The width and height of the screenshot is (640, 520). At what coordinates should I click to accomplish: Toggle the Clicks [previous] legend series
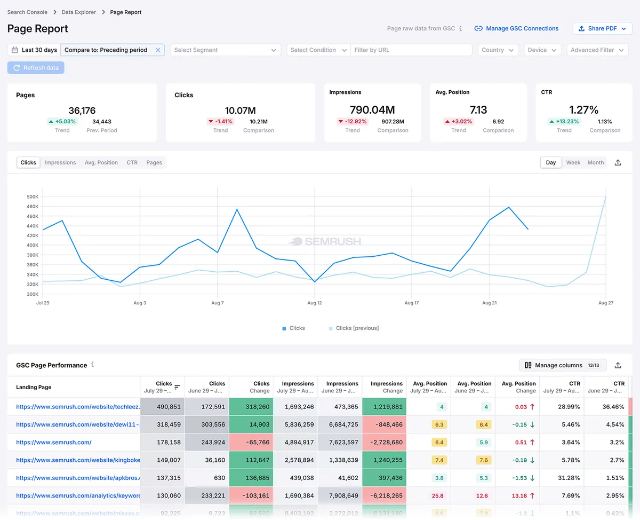[354, 328]
